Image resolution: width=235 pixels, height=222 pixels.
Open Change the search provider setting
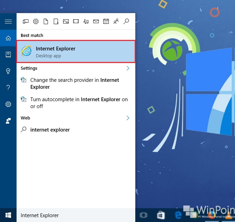click(76, 84)
